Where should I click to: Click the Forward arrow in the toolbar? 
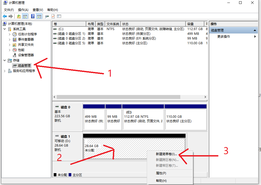pyautogui.click(x=11, y=16)
